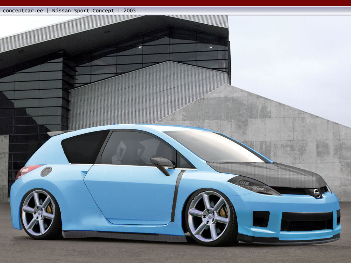Screen dimensions: 351x263
Task: Click the dark red top banner bar
Action: 175,3
